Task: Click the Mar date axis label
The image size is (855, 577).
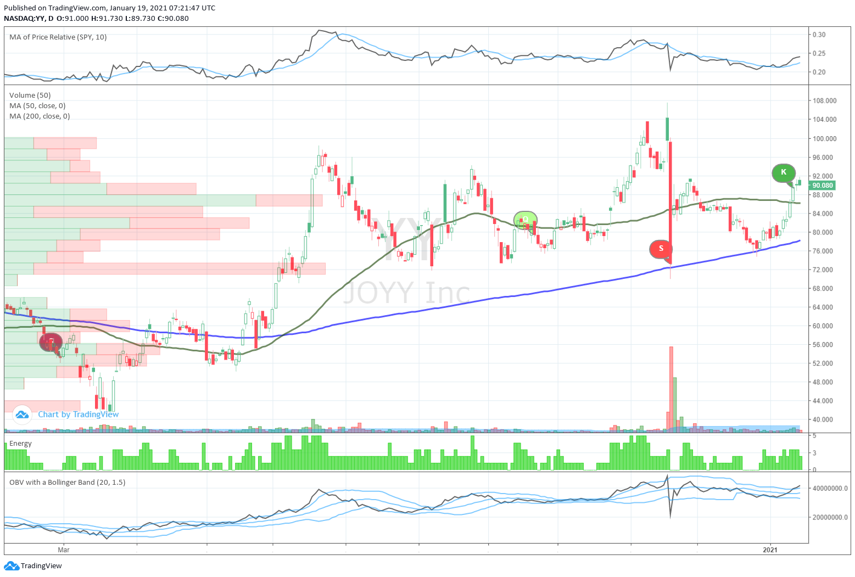Action: coord(64,550)
